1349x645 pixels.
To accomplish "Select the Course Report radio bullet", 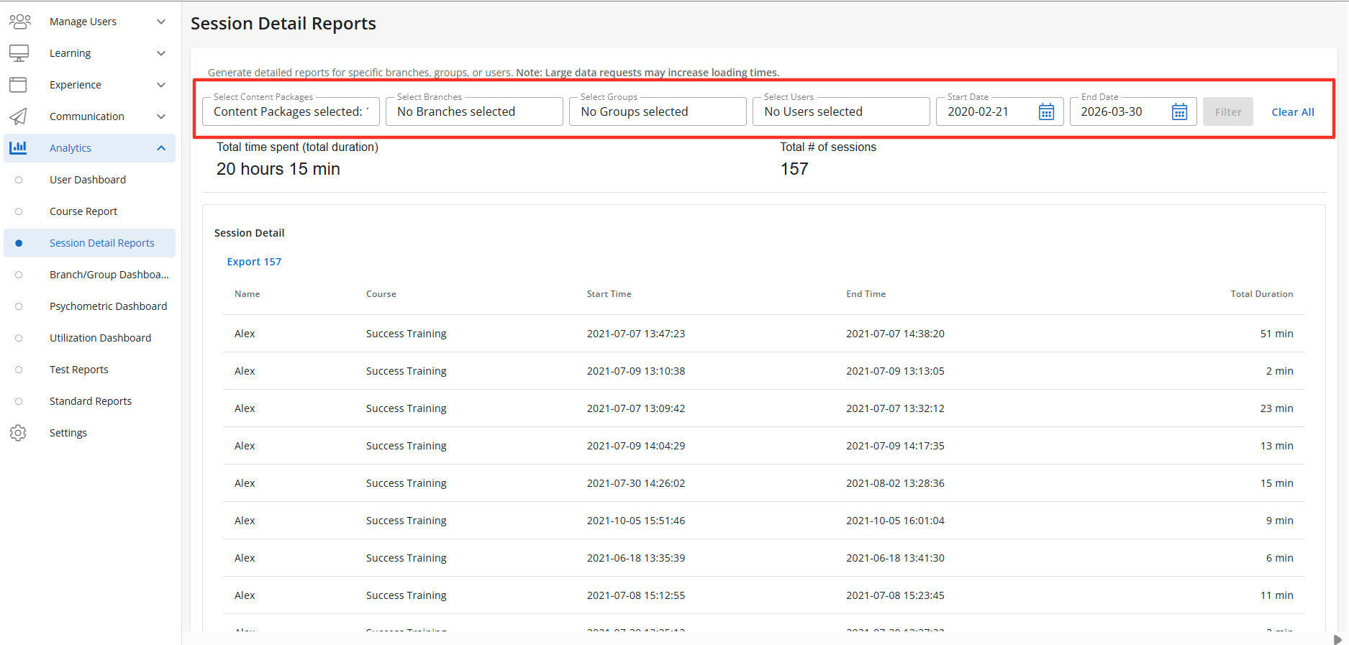I will pos(19,211).
